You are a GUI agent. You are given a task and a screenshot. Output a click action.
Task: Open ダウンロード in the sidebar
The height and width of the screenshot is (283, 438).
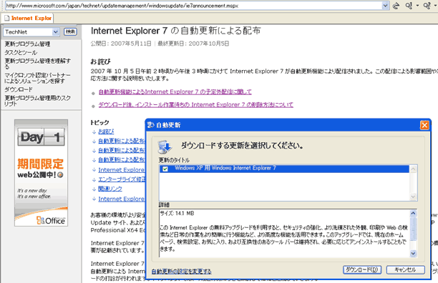[19, 89]
